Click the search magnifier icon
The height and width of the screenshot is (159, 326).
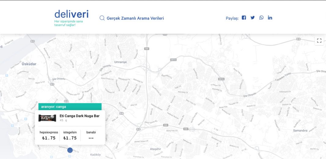pos(102,18)
